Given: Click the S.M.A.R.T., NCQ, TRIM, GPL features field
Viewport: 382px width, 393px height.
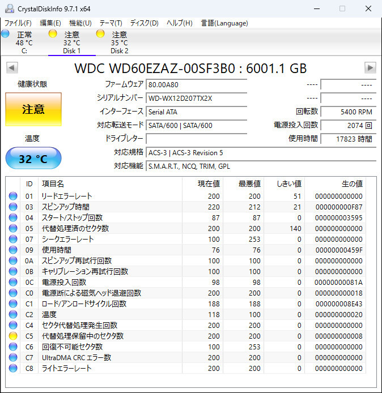Looking at the screenshot, I should [261, 166].
